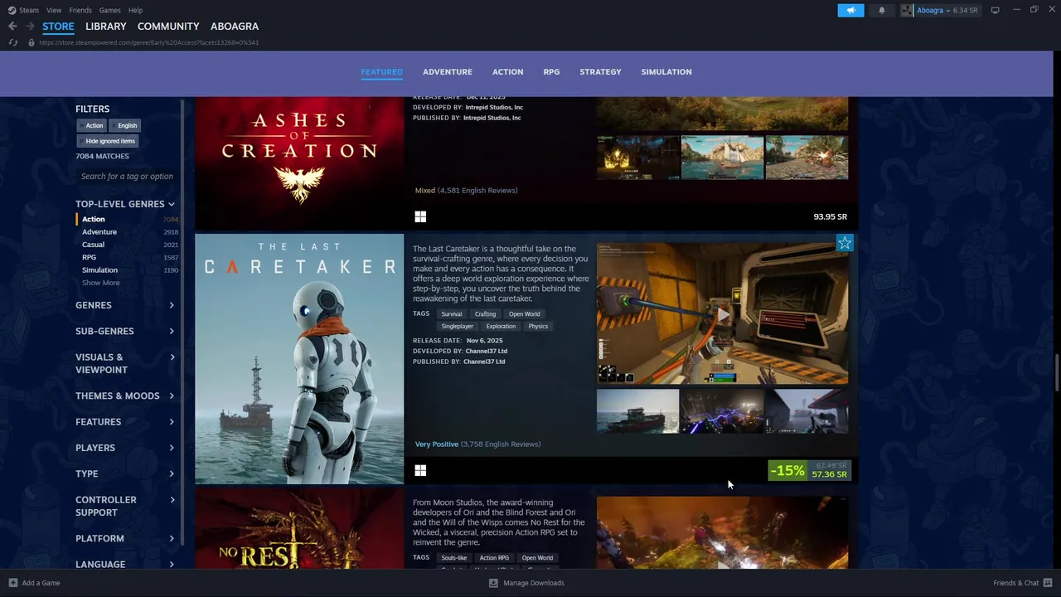Expand the Type filter section
This screenshot has height=597, width=1061.
(x=125, y=473)
